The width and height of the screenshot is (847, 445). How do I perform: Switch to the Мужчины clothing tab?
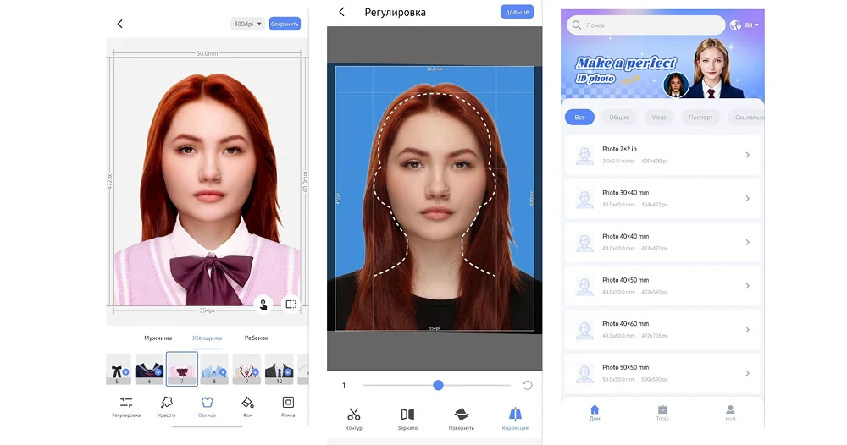click(x=158, y=338)
